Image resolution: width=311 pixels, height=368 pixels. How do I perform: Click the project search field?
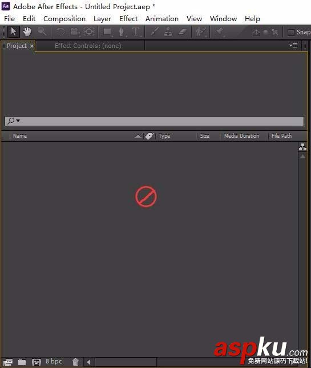(154, 121)
